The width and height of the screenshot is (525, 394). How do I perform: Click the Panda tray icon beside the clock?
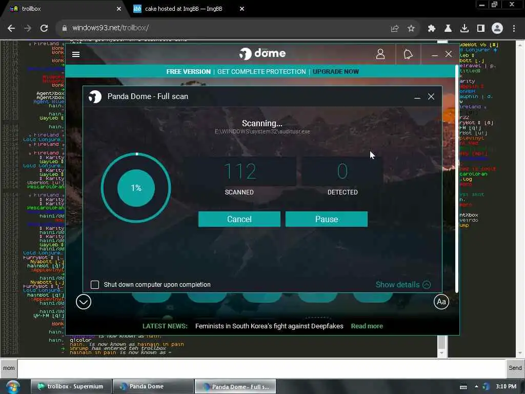486,387
